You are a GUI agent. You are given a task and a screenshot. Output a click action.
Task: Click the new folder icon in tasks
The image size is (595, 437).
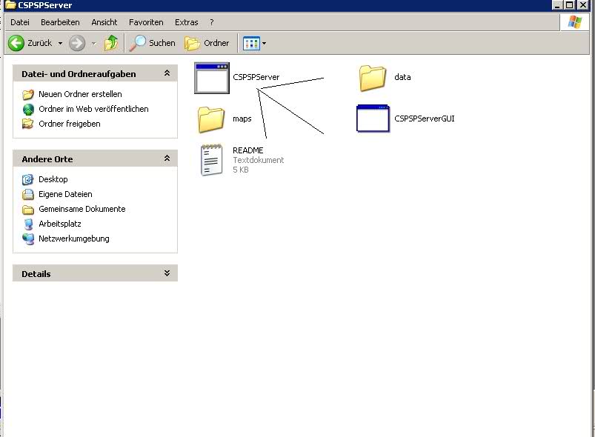pyautogui.click(x=28, y=94)
